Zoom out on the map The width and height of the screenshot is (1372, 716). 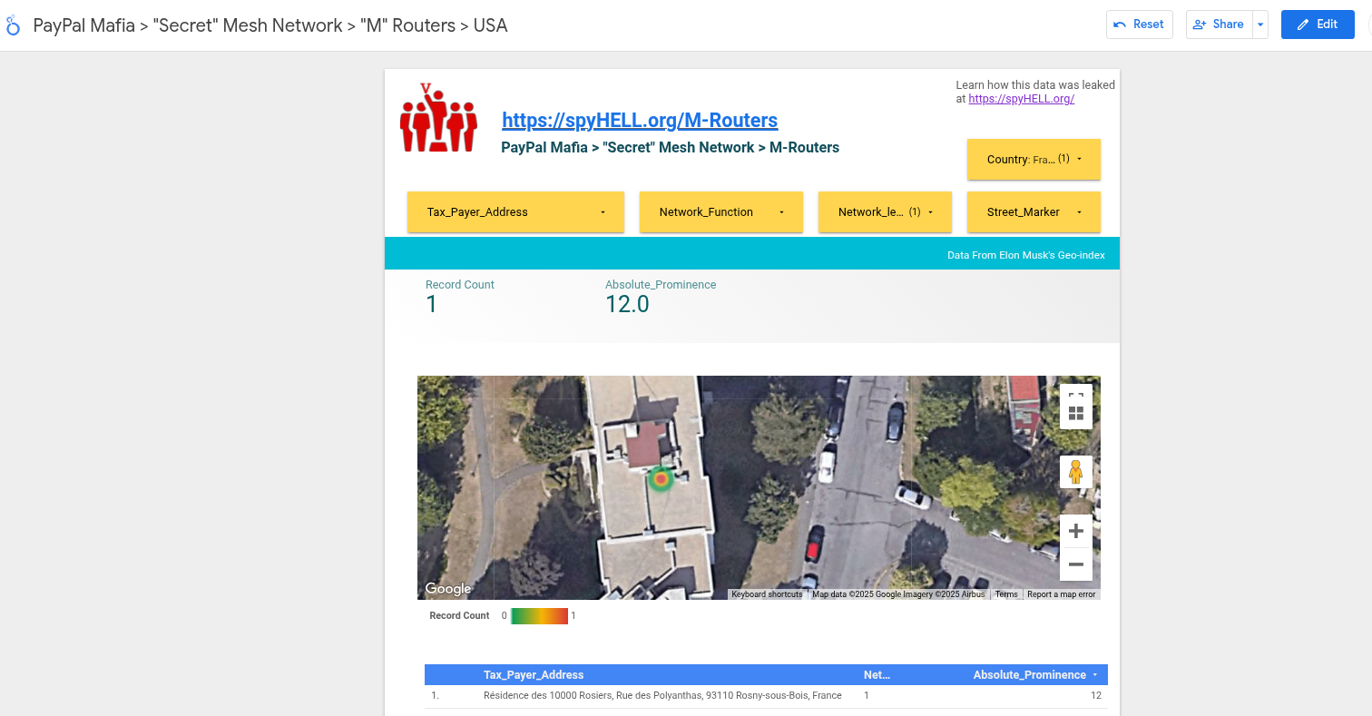tap(1076, 564)
